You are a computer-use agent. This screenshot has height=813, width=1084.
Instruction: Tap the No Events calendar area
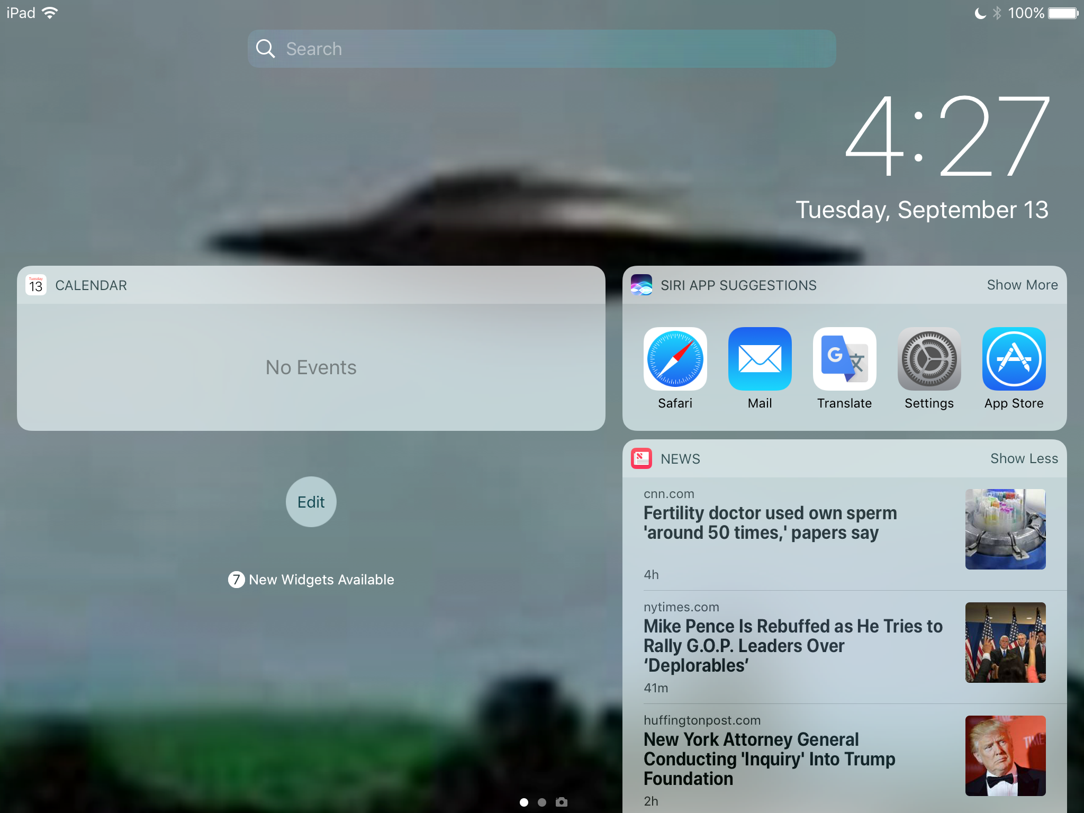coord(311,367)
